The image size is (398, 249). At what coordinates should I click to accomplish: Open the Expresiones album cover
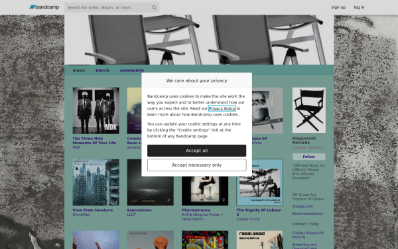[x=151, y=191]
